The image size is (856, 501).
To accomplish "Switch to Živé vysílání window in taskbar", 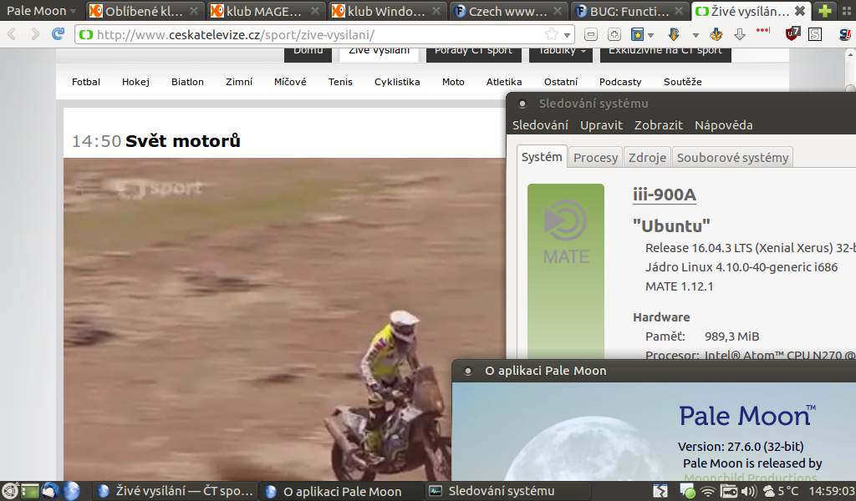I will pyautogui.click(x=176, y=491).
